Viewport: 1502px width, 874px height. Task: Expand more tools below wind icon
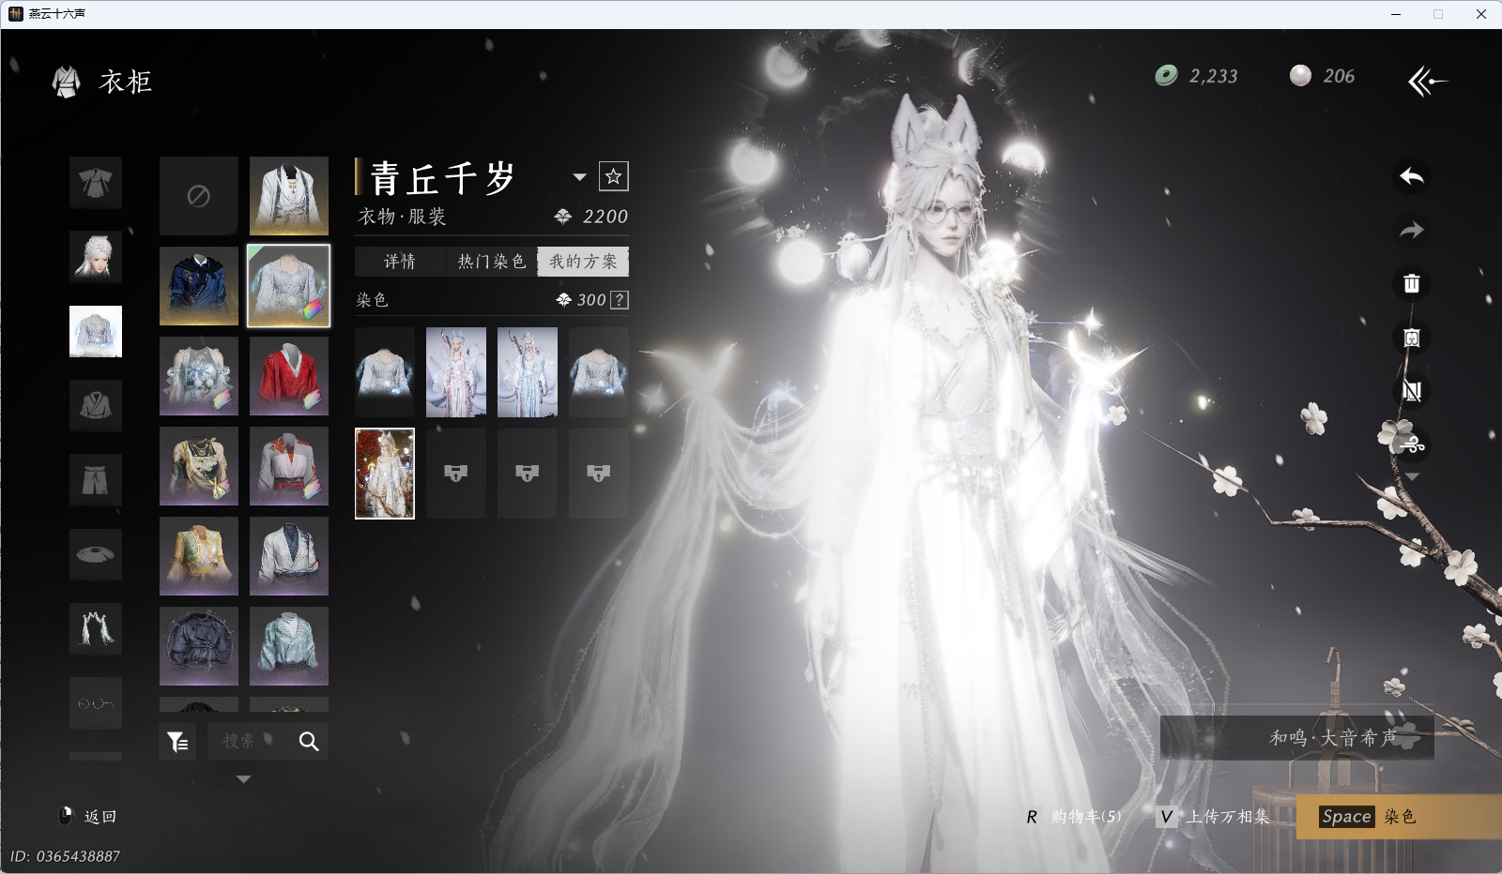pos(1411,477)
